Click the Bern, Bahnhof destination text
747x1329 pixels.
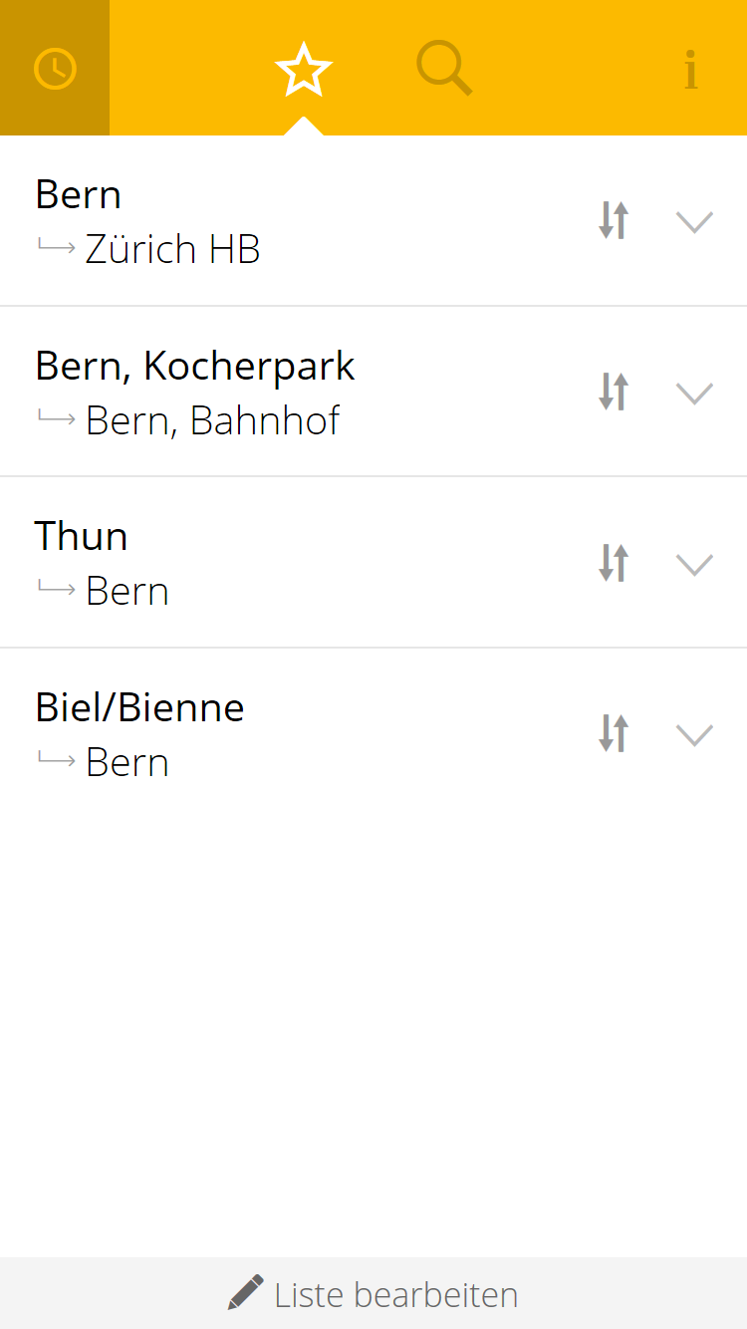212,420
